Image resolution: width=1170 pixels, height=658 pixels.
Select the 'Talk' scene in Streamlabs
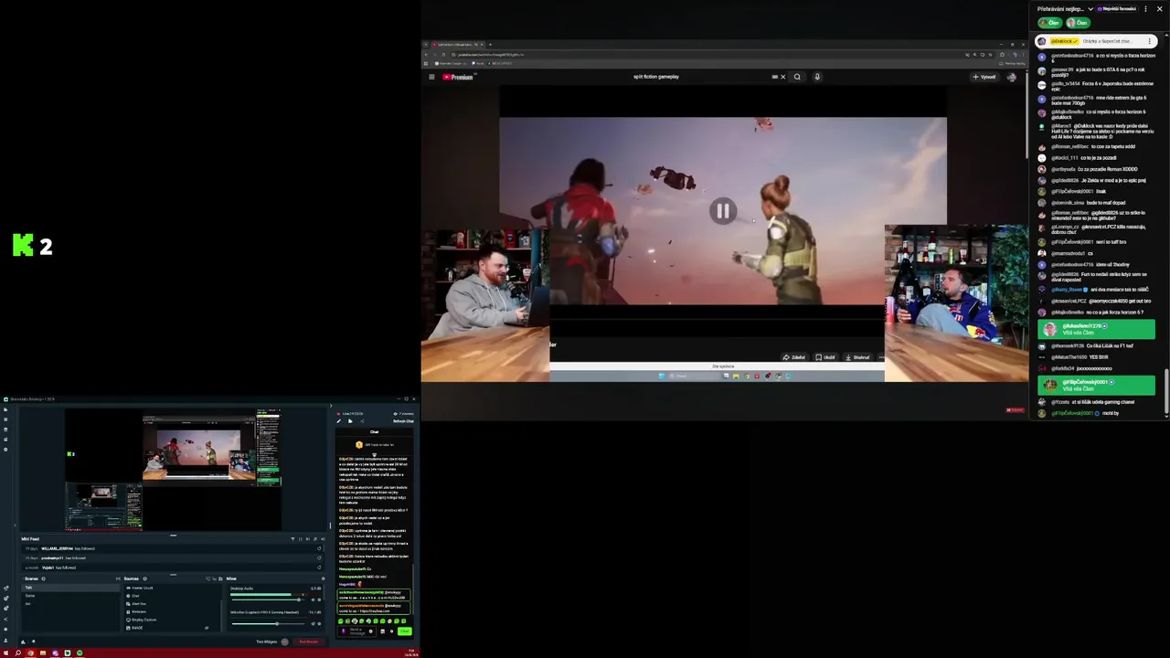pyautogui.click(x=72, y=588)
